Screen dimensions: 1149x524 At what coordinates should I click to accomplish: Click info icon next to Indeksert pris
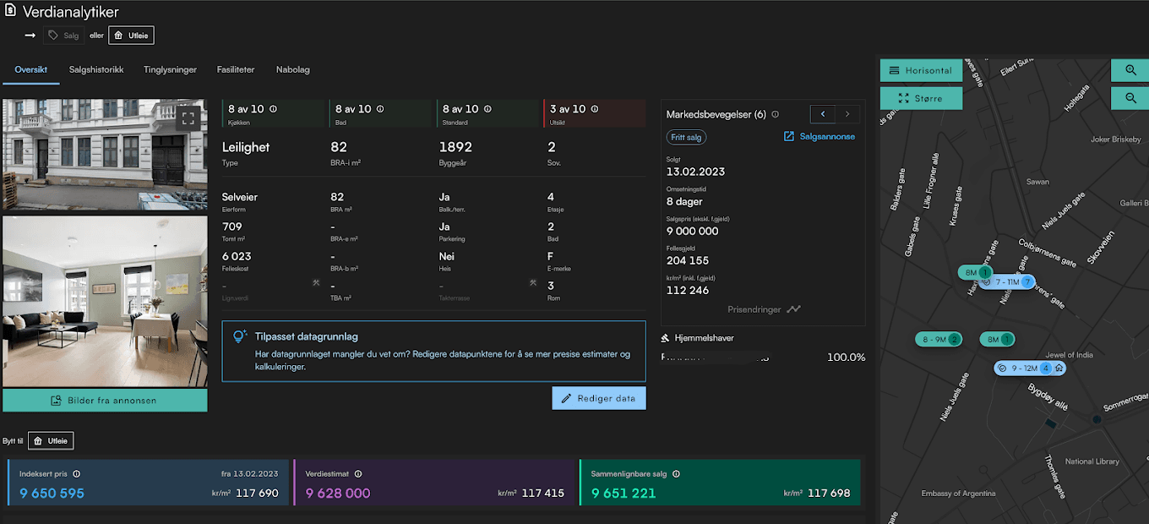pyautogui.click(x=76, y=474)
